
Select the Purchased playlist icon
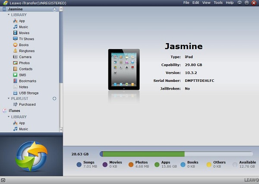coord(15,104)
